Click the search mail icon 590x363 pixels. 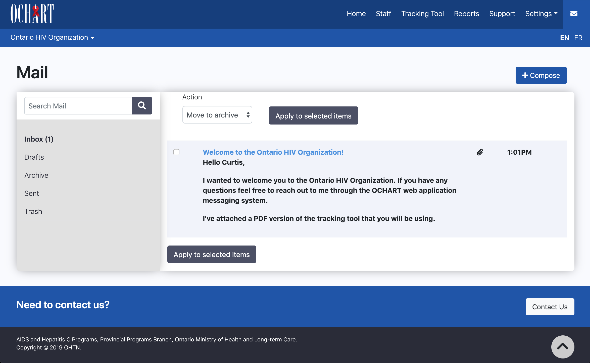click(x=142, y=105)
